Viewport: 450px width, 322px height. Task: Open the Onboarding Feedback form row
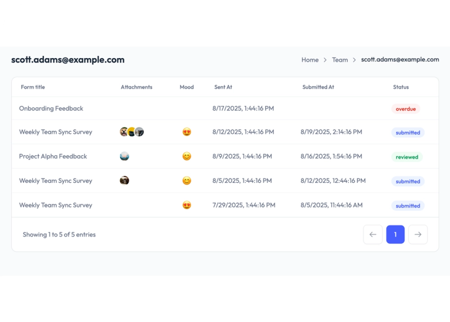[225, 108]
